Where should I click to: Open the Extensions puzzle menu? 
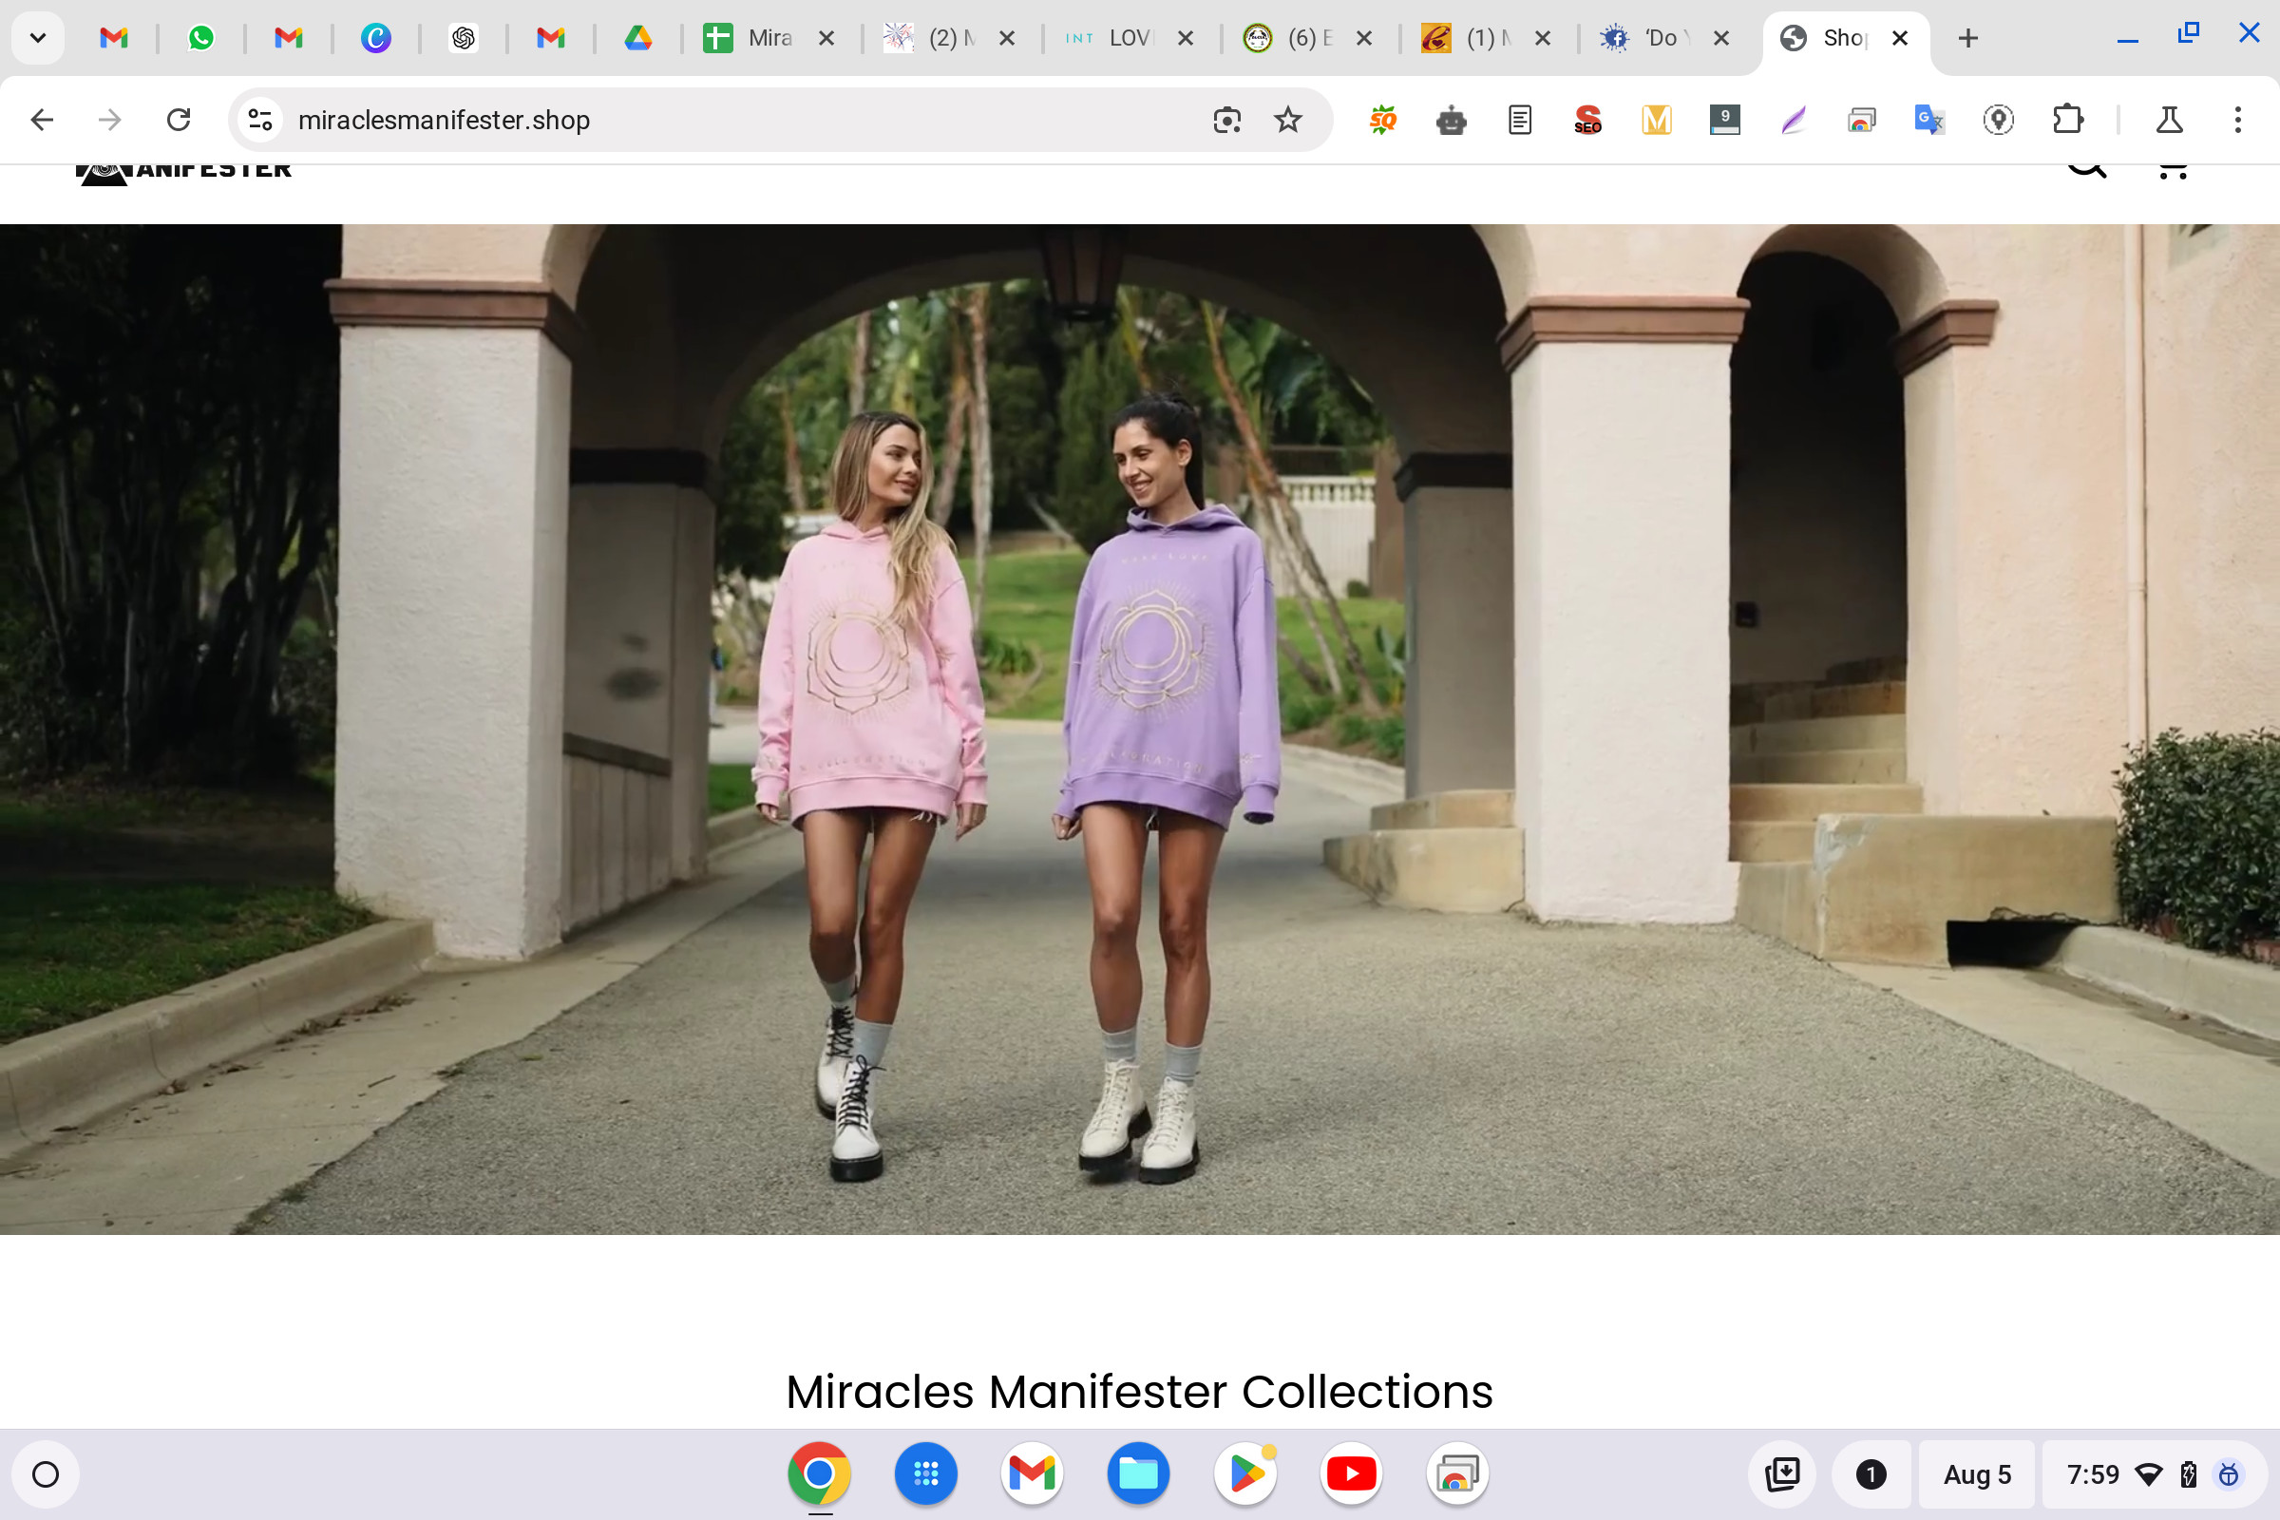(x=2068, y=121)
